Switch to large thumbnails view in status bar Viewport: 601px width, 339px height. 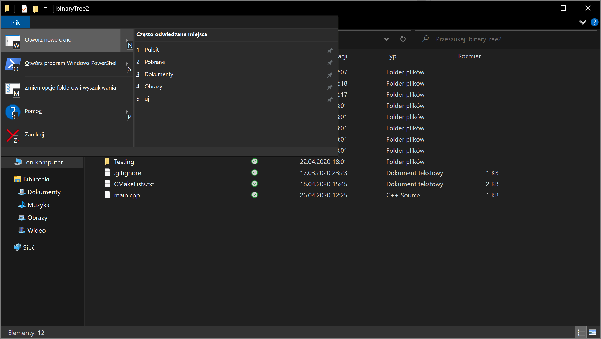click(592, 332)
